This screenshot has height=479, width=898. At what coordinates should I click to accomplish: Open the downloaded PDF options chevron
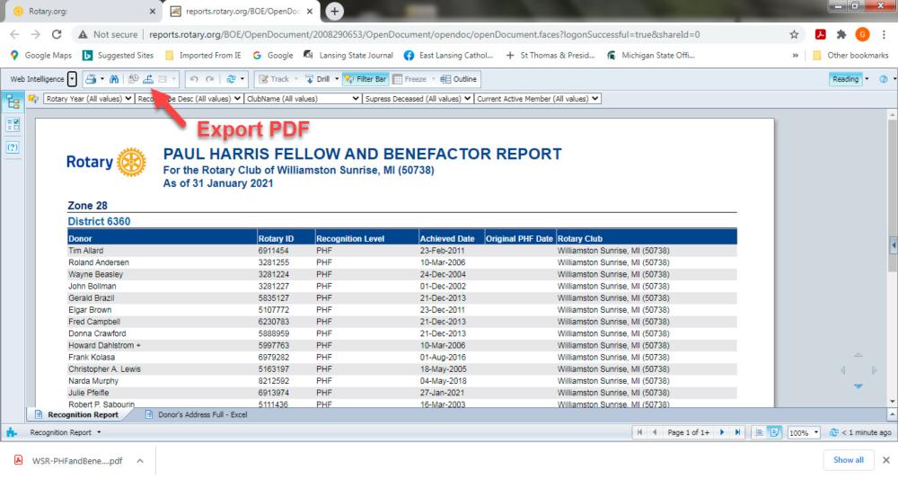pos(140,461)
